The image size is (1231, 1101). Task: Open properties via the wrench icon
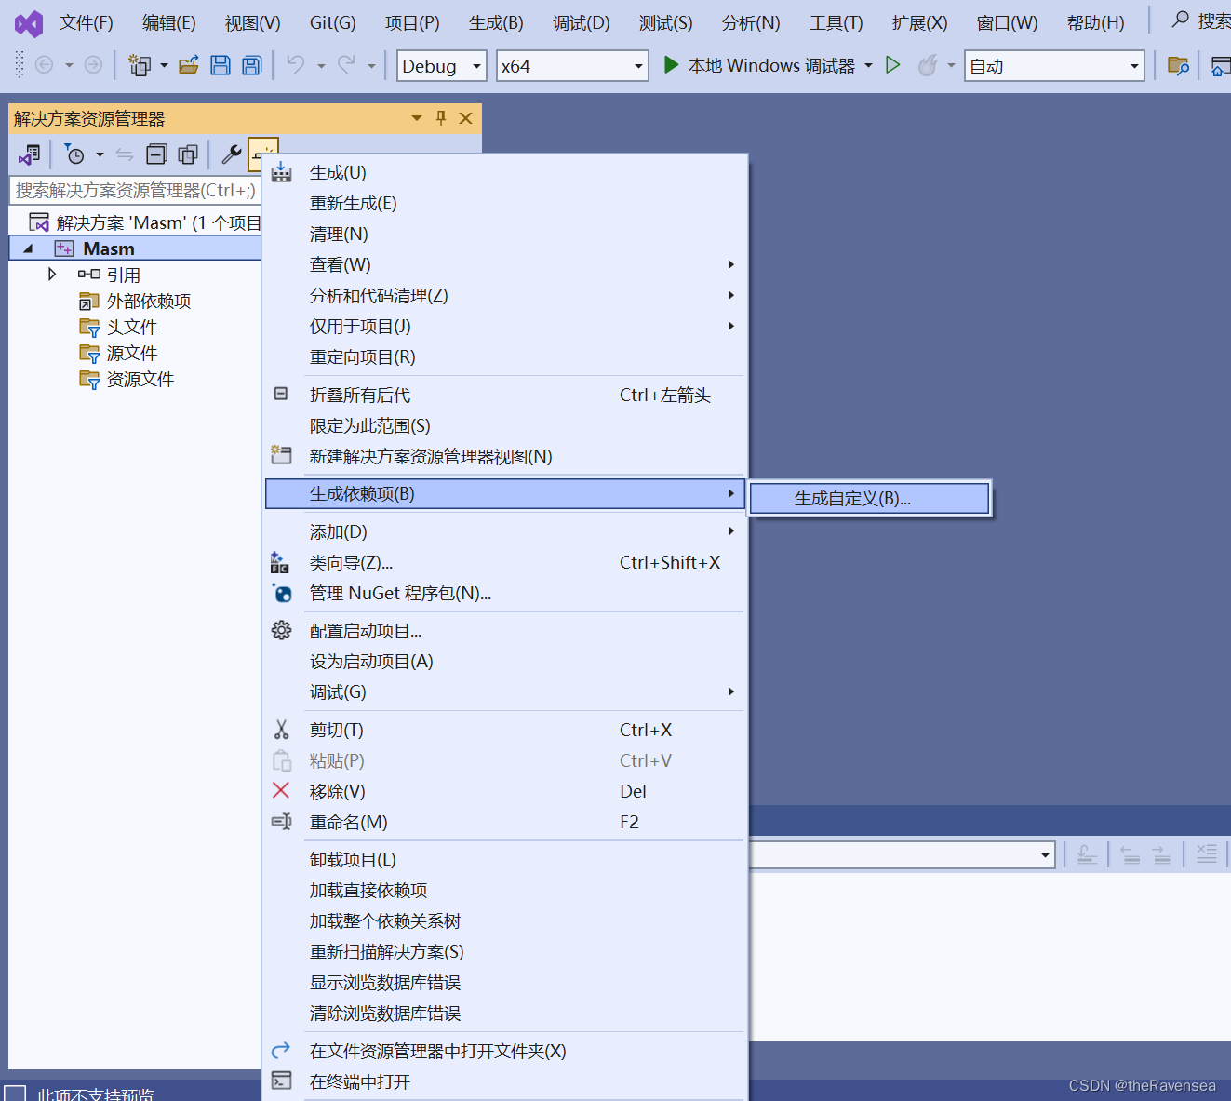[x=230, y=154]
